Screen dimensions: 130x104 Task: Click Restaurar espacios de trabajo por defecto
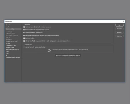68,55
